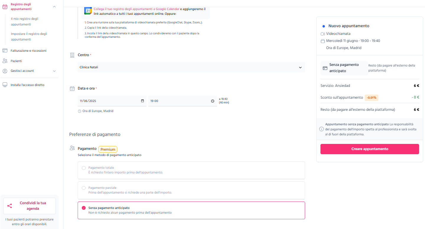Click the calendar icon beside Data e ora
425x229 pixels.
tap(72, 88)
